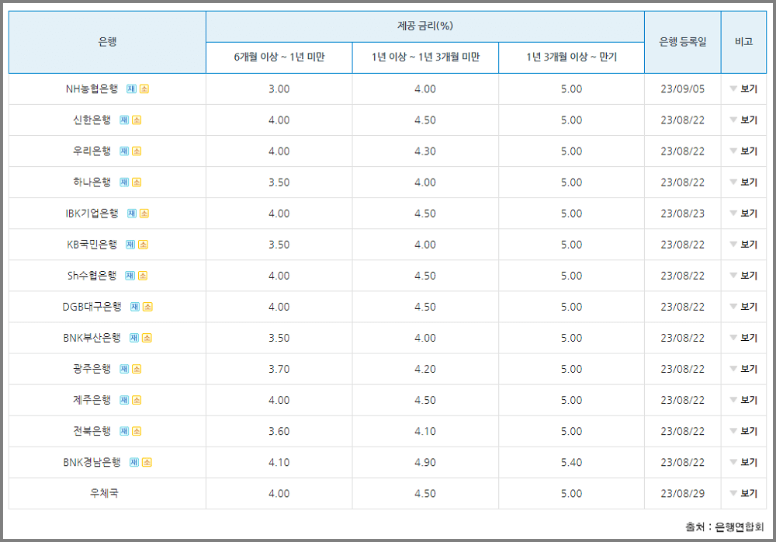Expand 보기 details for 우리은행 row
This screenshot has height=542, width=776.
743,151
